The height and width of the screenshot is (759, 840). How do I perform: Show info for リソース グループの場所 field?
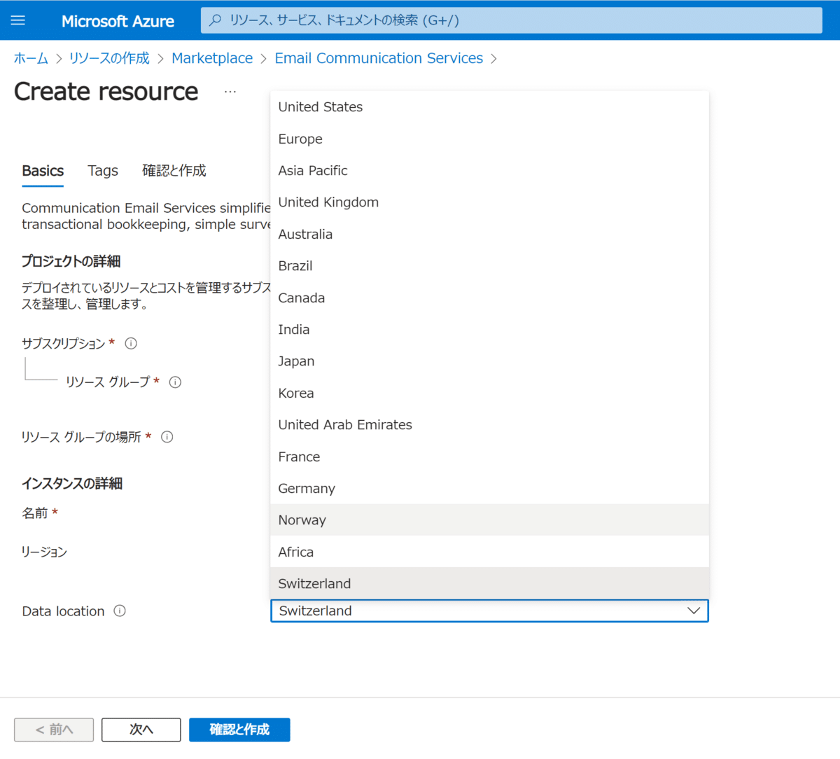[x=167, y=437]
